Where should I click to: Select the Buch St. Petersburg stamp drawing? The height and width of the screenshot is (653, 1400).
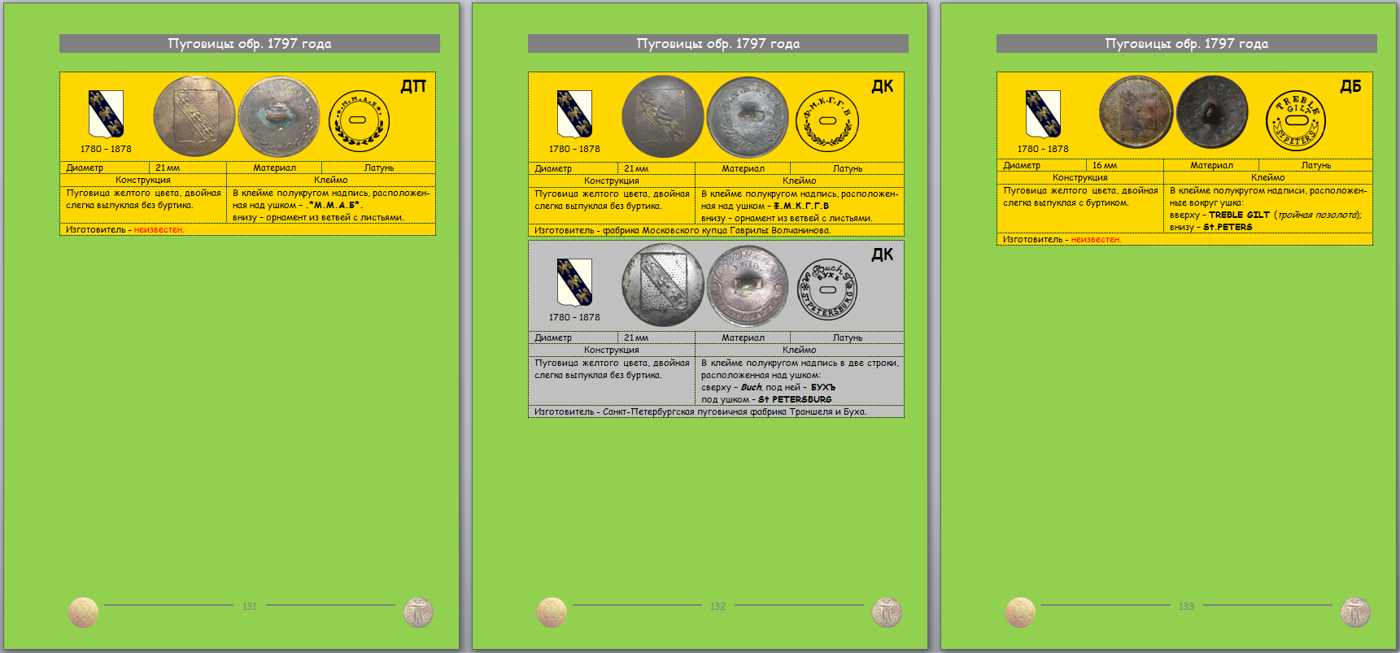[827, 289]
